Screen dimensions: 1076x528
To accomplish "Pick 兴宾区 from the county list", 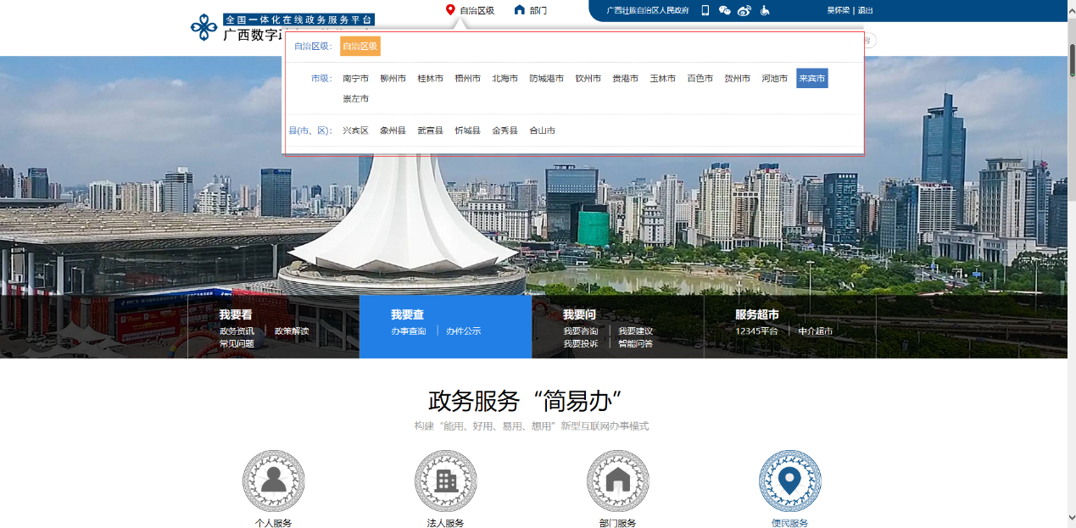I will pyautogui.click(x=355, y=131).
